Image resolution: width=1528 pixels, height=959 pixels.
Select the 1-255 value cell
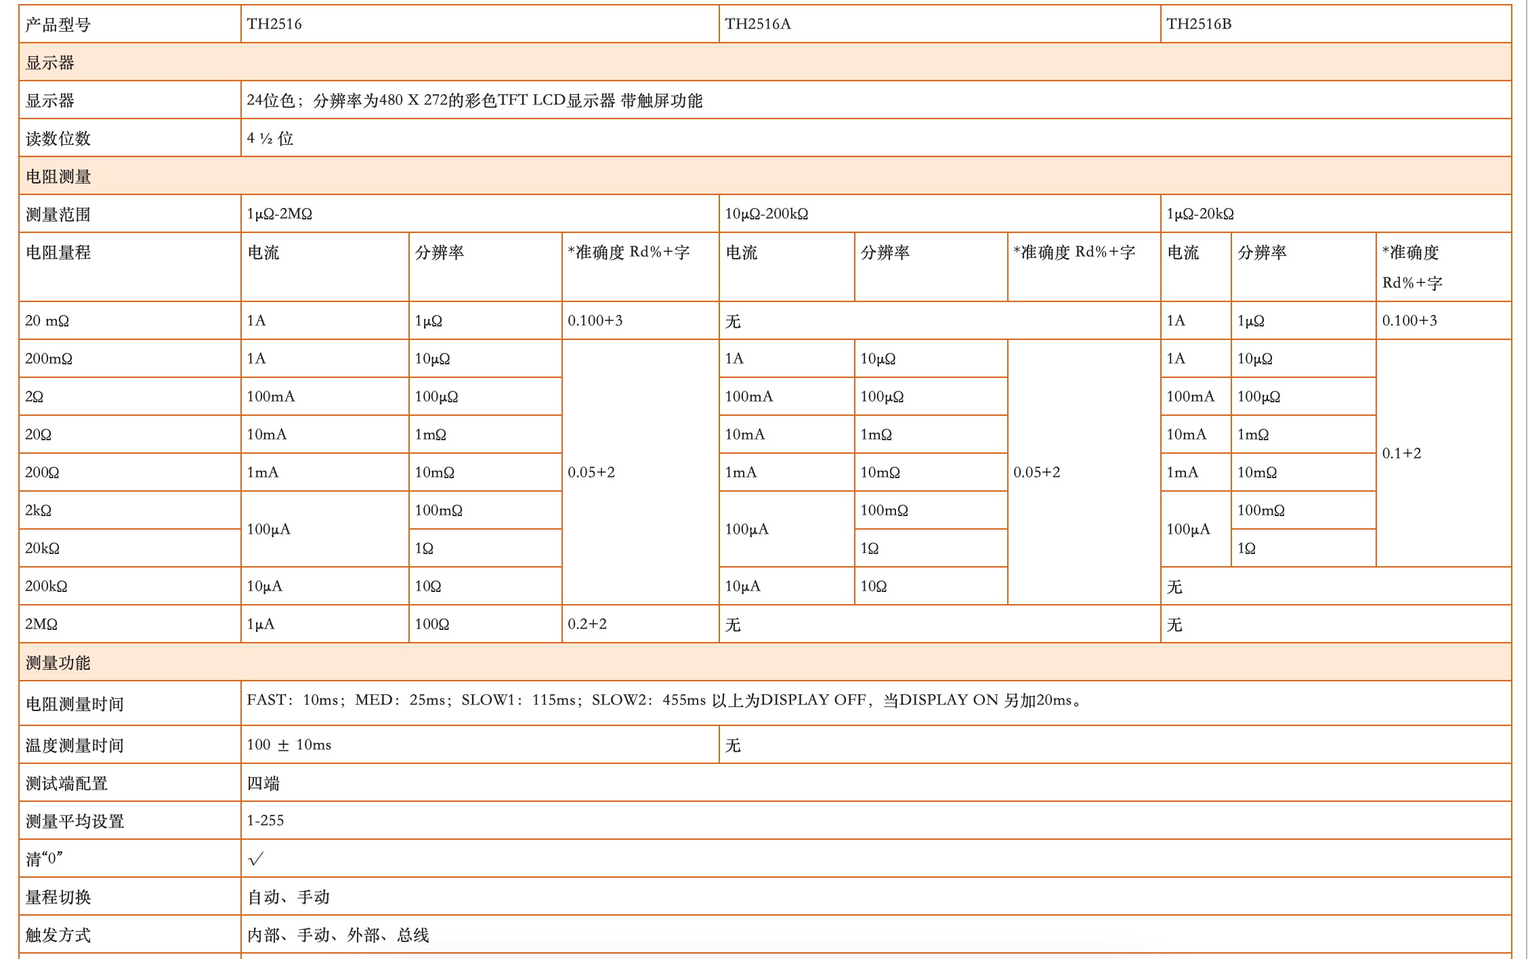(876, 821)
